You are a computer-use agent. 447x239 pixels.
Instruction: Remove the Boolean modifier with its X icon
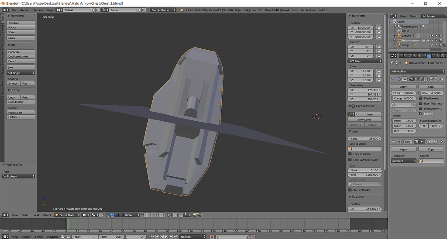[442, 141]
